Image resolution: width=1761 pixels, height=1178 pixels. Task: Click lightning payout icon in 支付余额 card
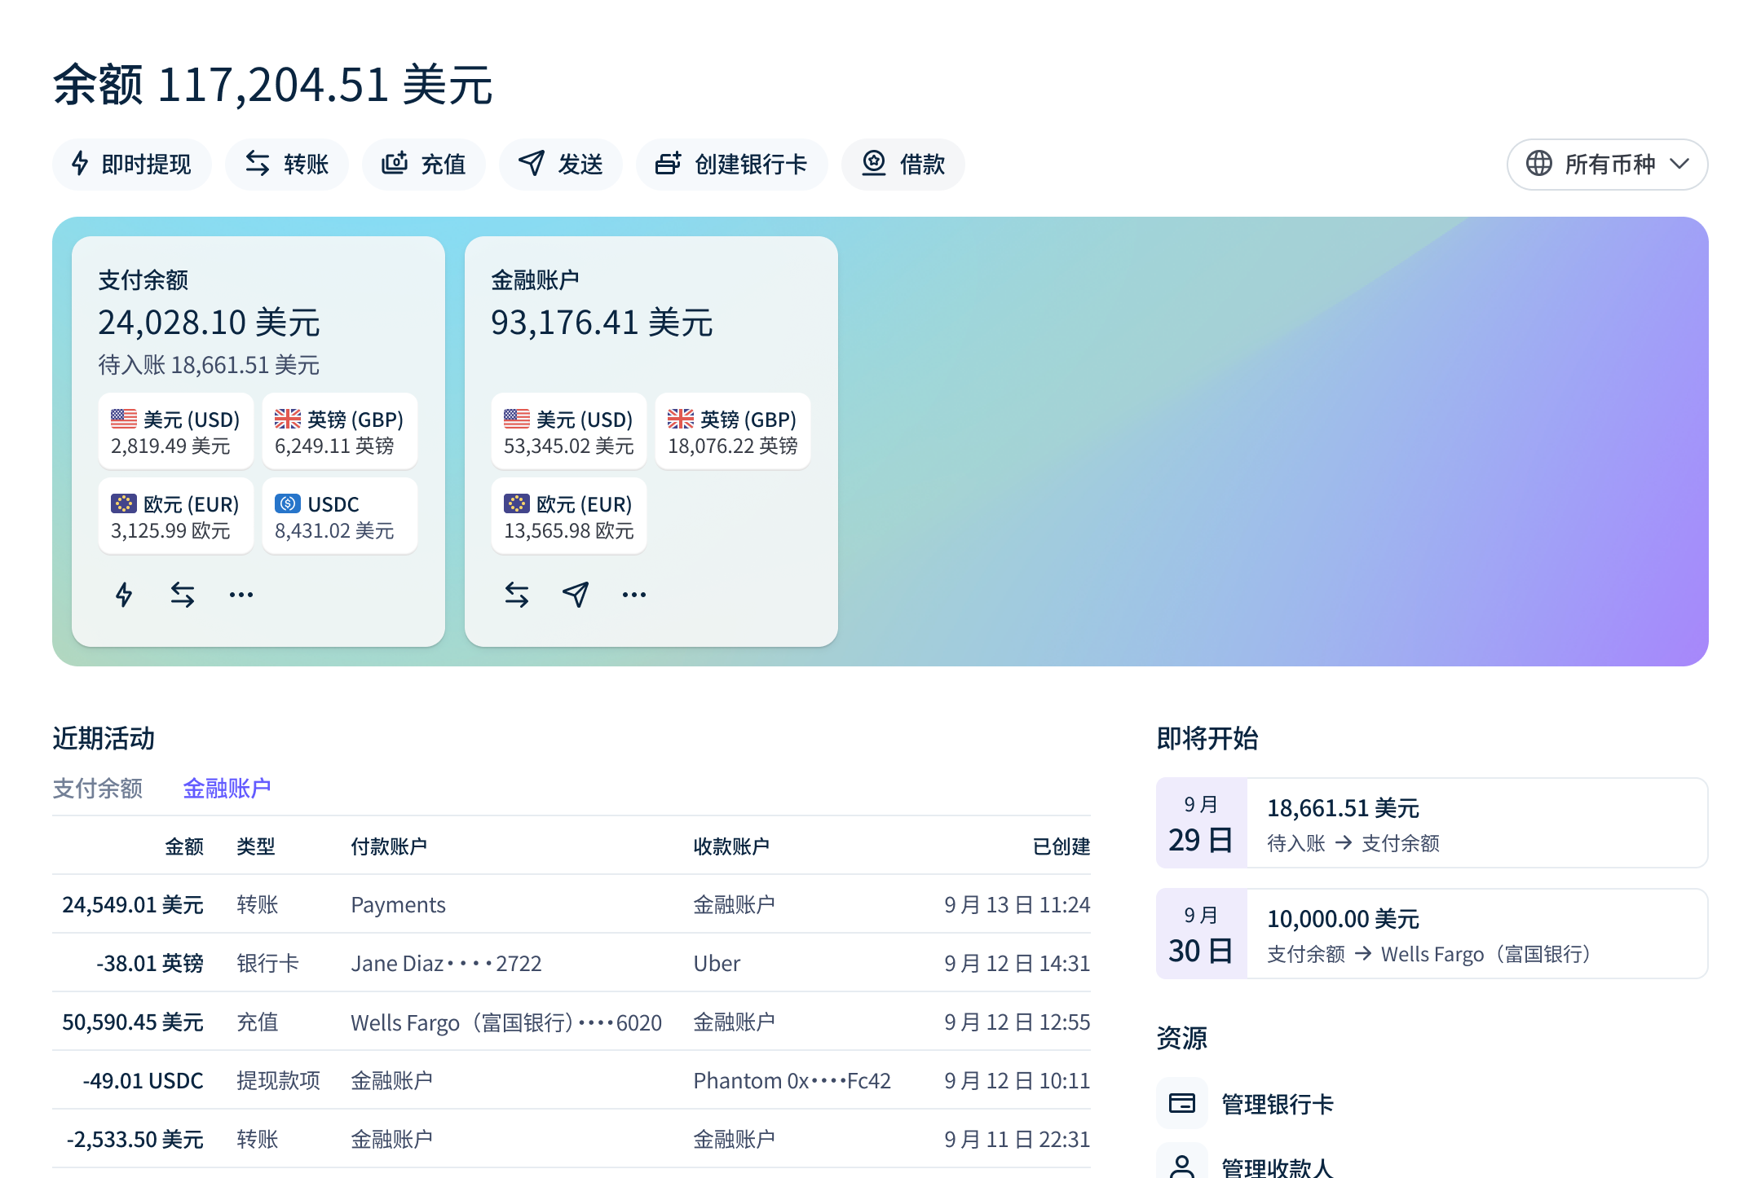[x=124, y=595]
